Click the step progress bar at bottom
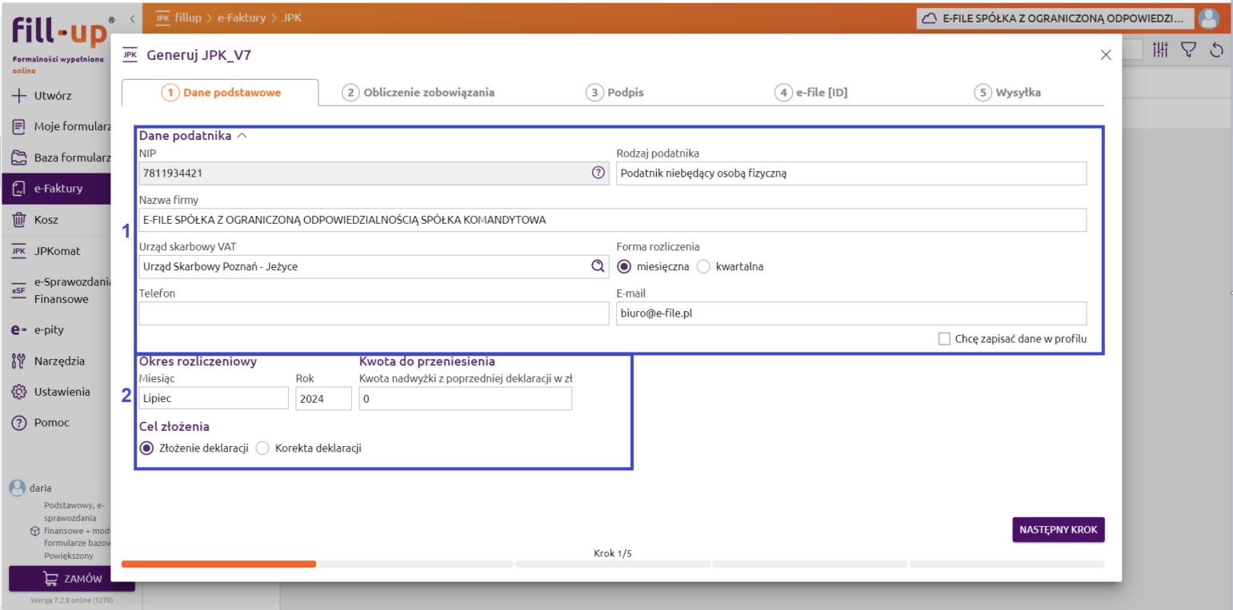Image resolution: width=1233 pixels, height=610 pixels. click(x=613, y=564)
